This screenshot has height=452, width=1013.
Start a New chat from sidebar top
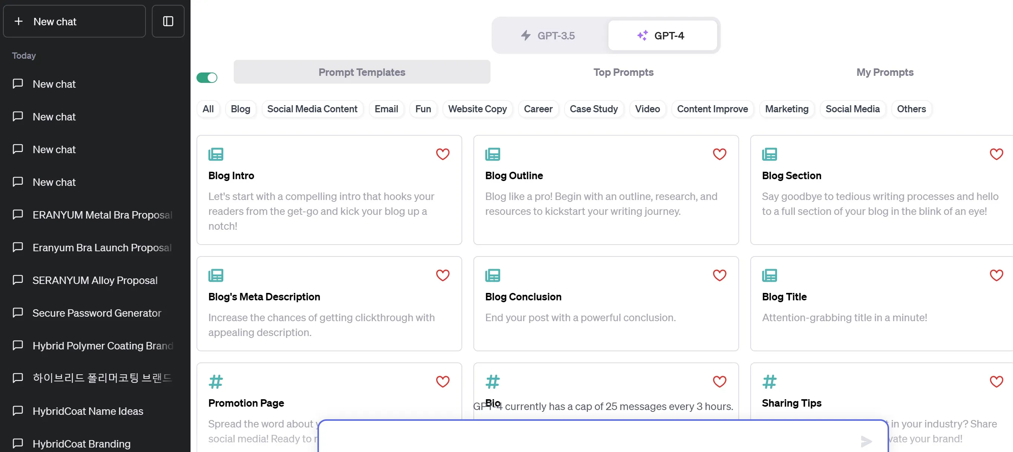(74, 21)
